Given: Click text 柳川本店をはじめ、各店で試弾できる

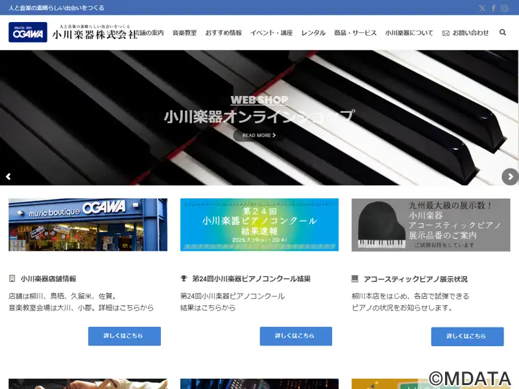Looking at the screenshot, I should [x=410, y=296].
